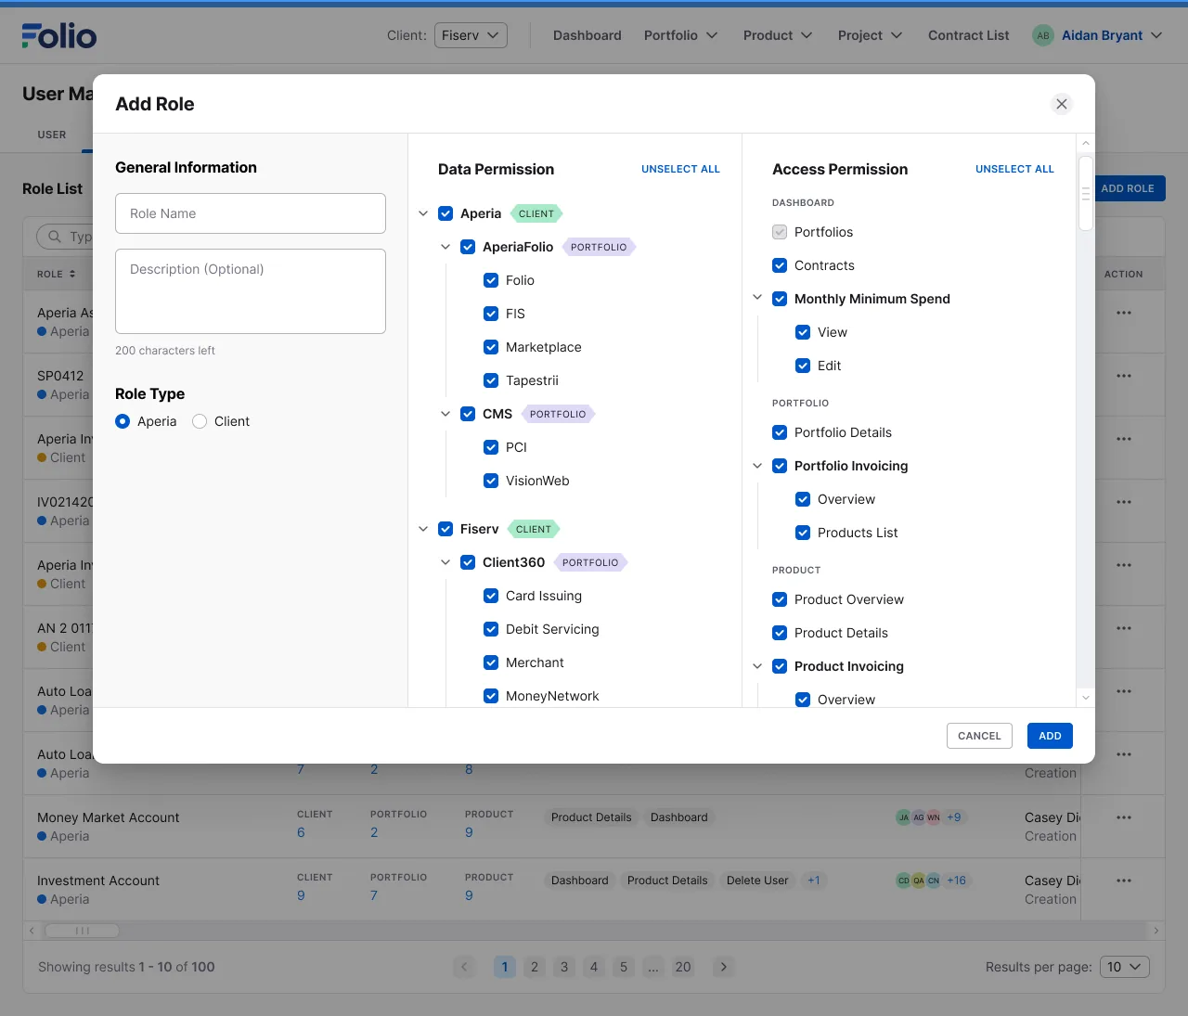Viewport: 1188px width, 1016px height.
Task: Open the Product nav menu
Action: [778, 35]
